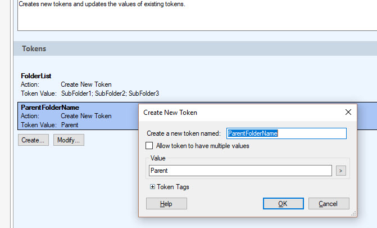The width and height of the screenshot is (377, 228).
Task: Click the Create... button under the tokens list
Action: pyautogui.click(x=34, y=140)
